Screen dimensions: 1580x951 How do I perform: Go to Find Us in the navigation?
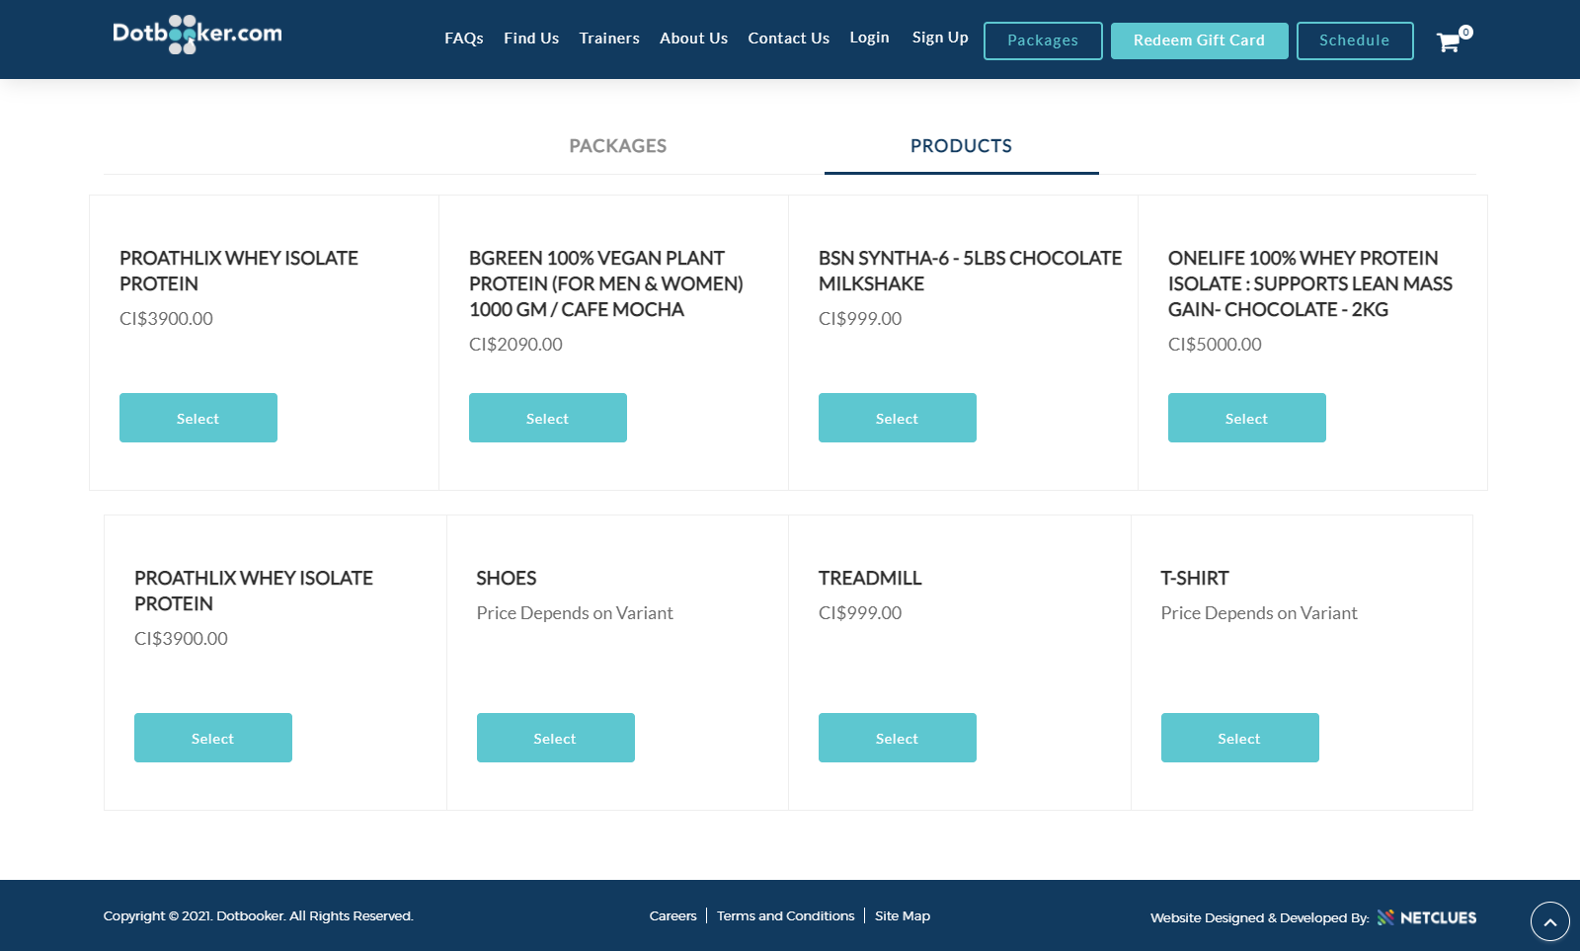tap(531, 39)
